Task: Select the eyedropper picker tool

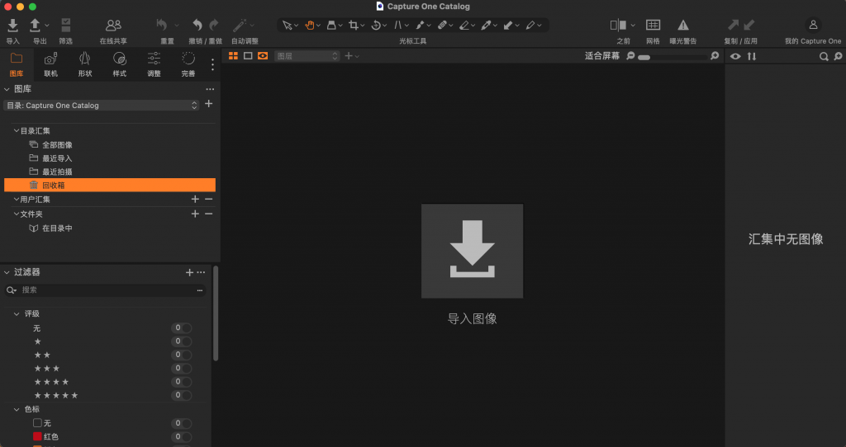Action: tap(486, 26)
